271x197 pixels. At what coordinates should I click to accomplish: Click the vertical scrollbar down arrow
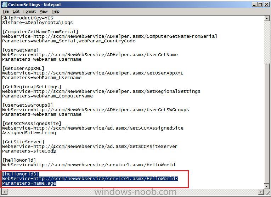coord(266,186)
